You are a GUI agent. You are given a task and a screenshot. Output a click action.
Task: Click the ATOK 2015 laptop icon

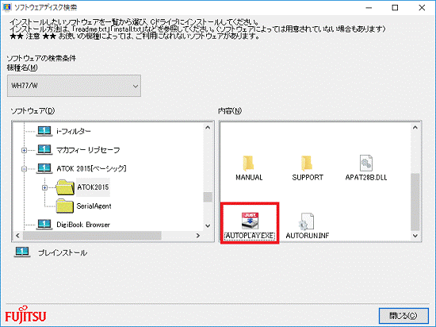click(44, 168)
